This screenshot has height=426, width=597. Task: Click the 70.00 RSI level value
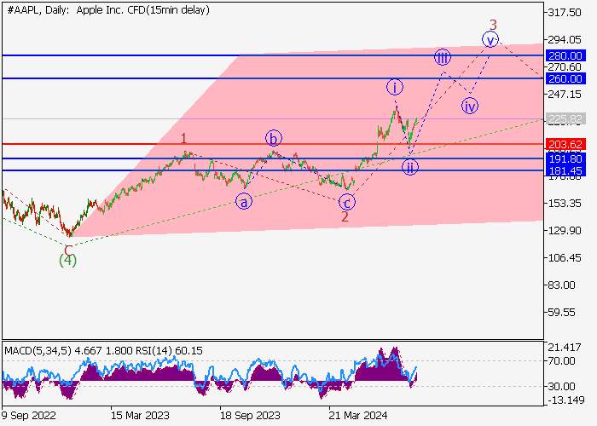pyautogui.click(x=561, y=360)
